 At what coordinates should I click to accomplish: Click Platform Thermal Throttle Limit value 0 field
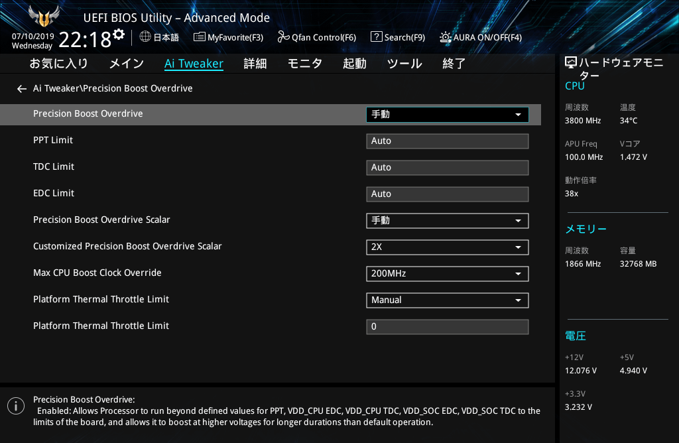click(x=448, y=327)
